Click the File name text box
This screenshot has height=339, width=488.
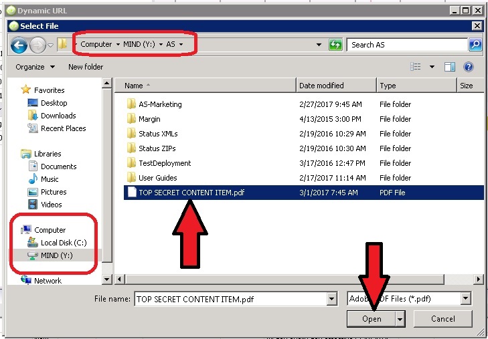tap(231, 300)
